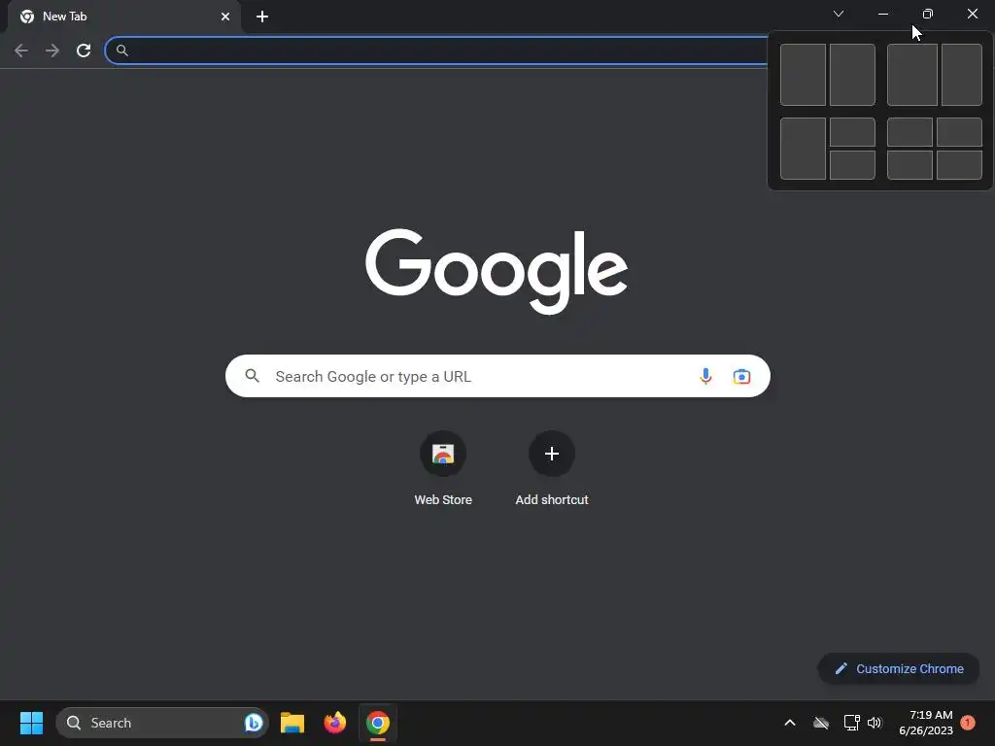Image resolution: width=995 pixels, height=746 pixels.
Task: Open the Web Store shortcut
Action: pos(443,469)
